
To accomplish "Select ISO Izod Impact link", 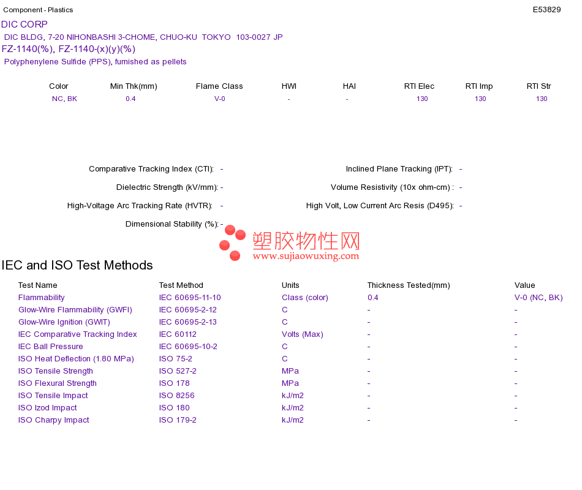I will (48, 408).
